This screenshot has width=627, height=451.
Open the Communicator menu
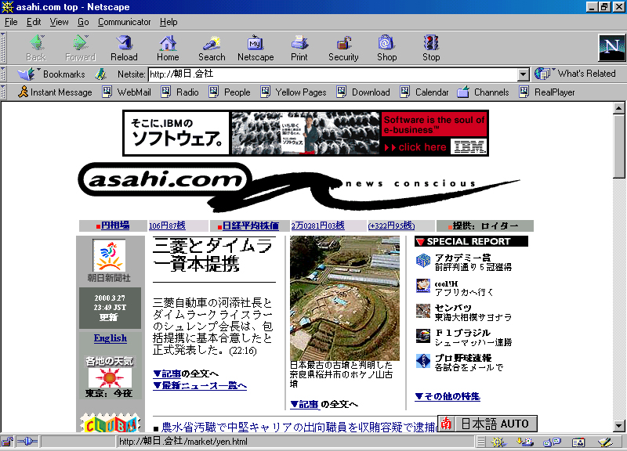point(125,22)
